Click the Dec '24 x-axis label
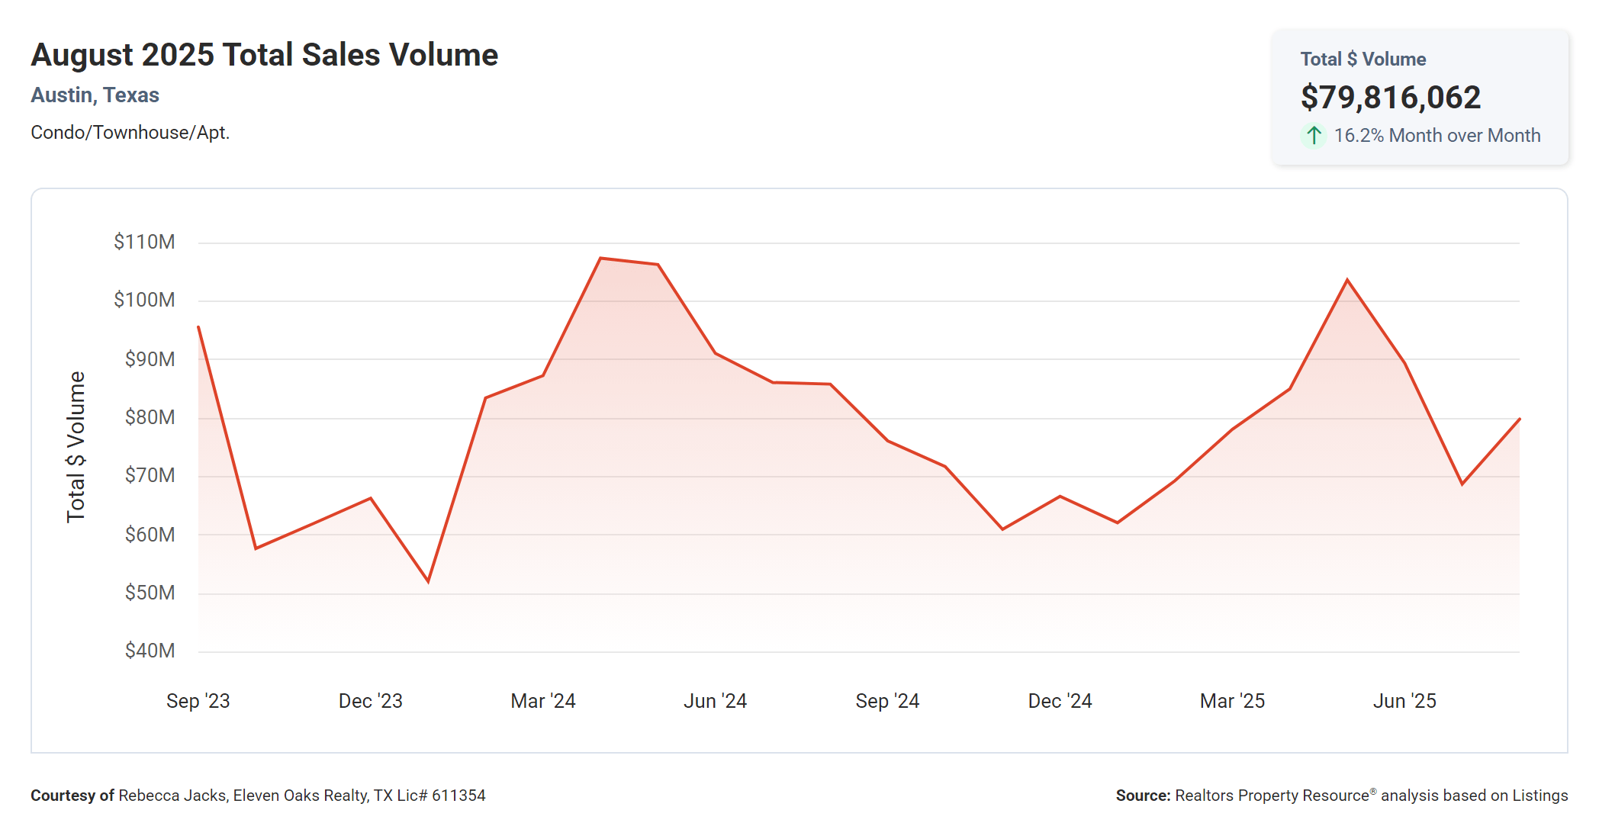The image size is (1599, 839). tap(1060, 701)
